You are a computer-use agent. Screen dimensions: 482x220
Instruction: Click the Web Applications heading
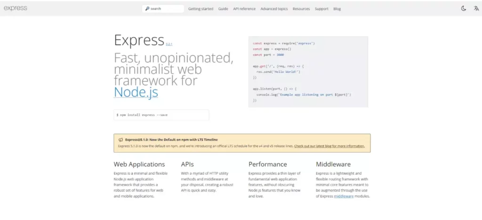(139, 164)
